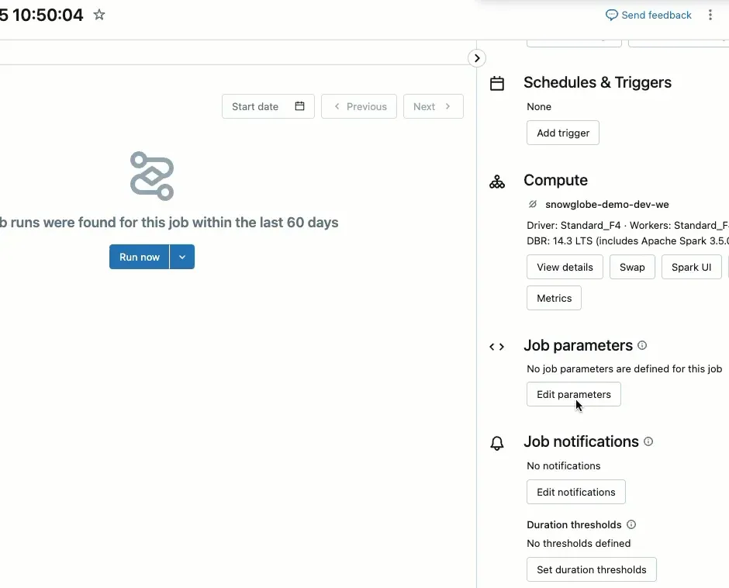Click the Next button's right chevron
729x588 pixels.
(x=447, y=106)
